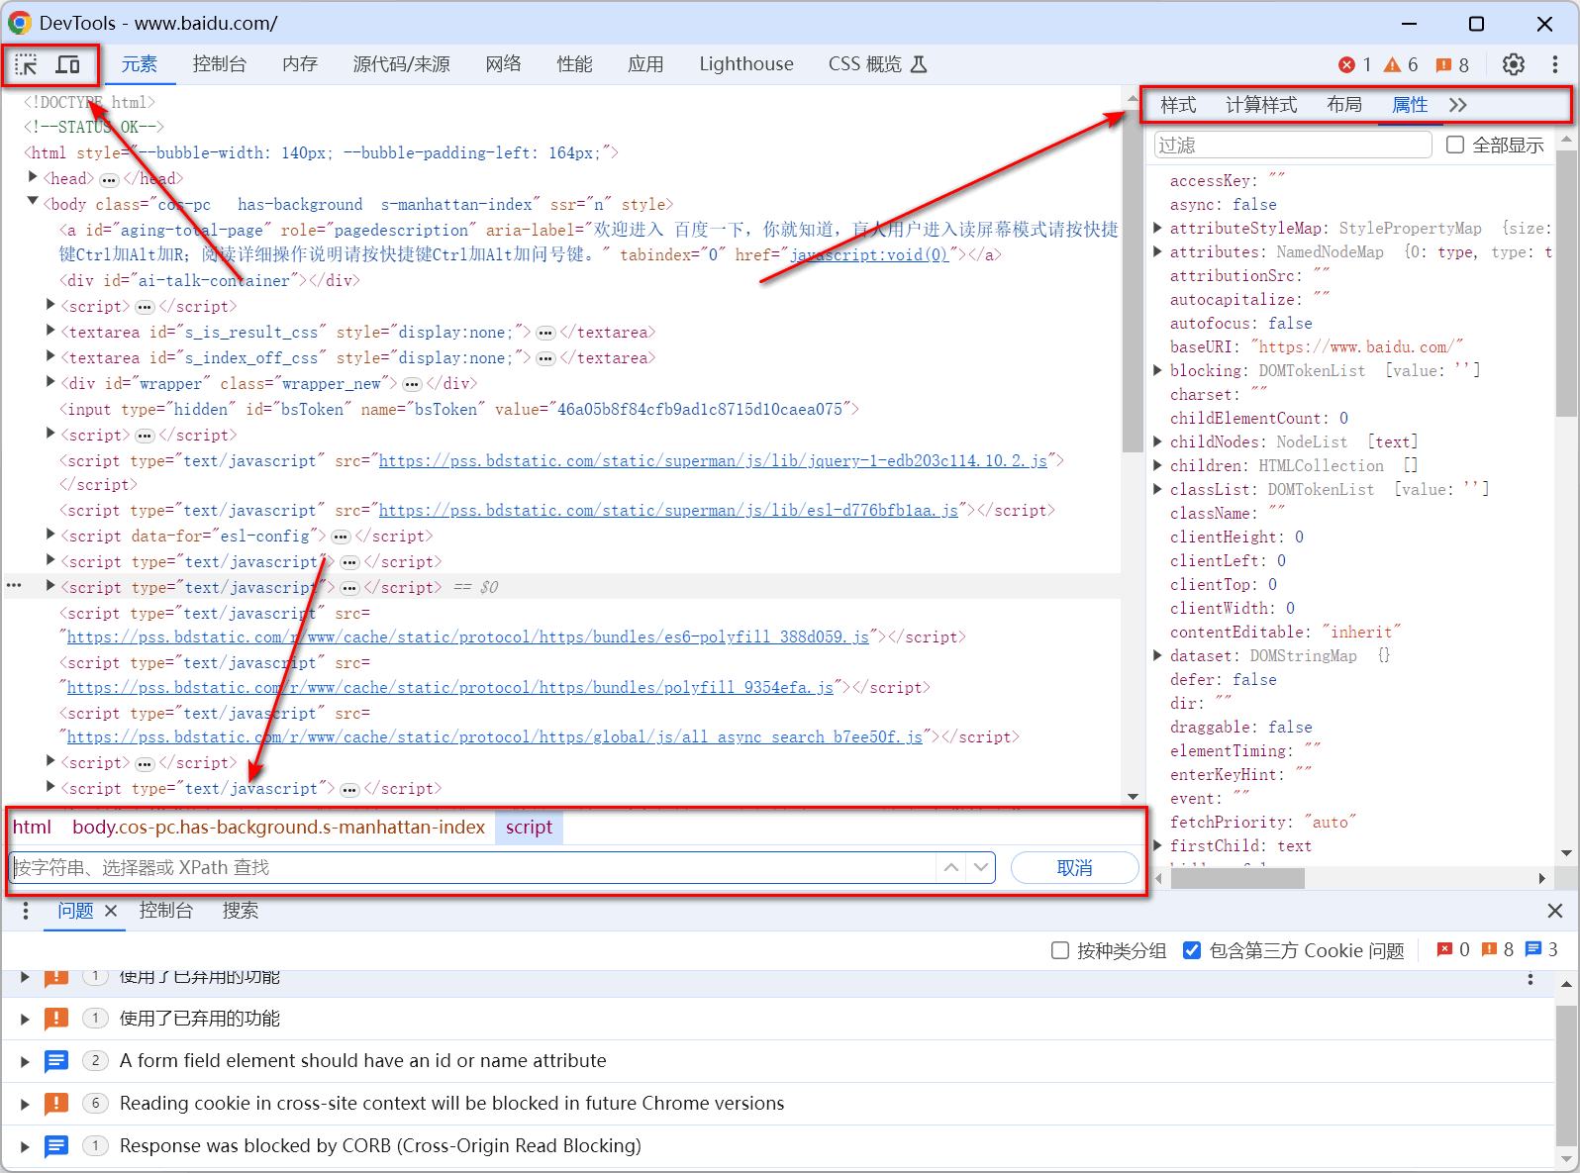Screen dimensions: 1580x1173
Task: Focus the XPath search input field
Action: coord(473,868)
